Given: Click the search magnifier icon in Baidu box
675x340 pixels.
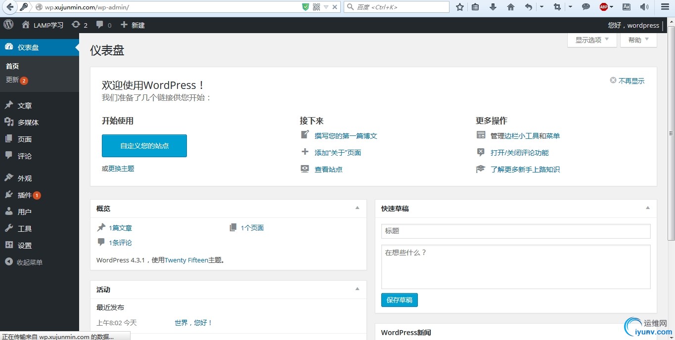Looking at the screenshot, I should pyautogui.click(x=350, y=7).
